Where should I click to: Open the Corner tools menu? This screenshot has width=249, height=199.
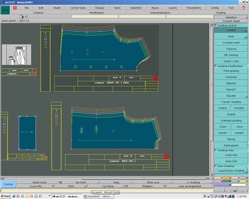pos(78,8)
